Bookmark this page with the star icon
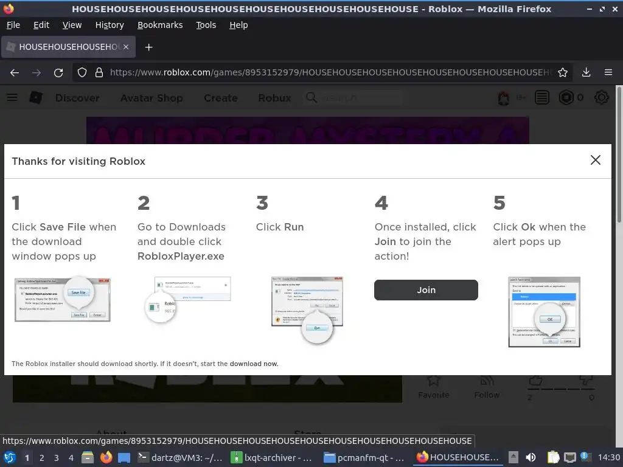Image resolution: width=623 pixels, height=467 pixels. pos(563,72)
